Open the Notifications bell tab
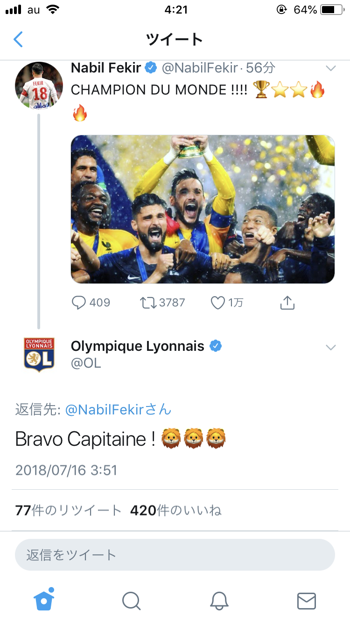This screenshot has width=350, height=624. click(219, 601)
